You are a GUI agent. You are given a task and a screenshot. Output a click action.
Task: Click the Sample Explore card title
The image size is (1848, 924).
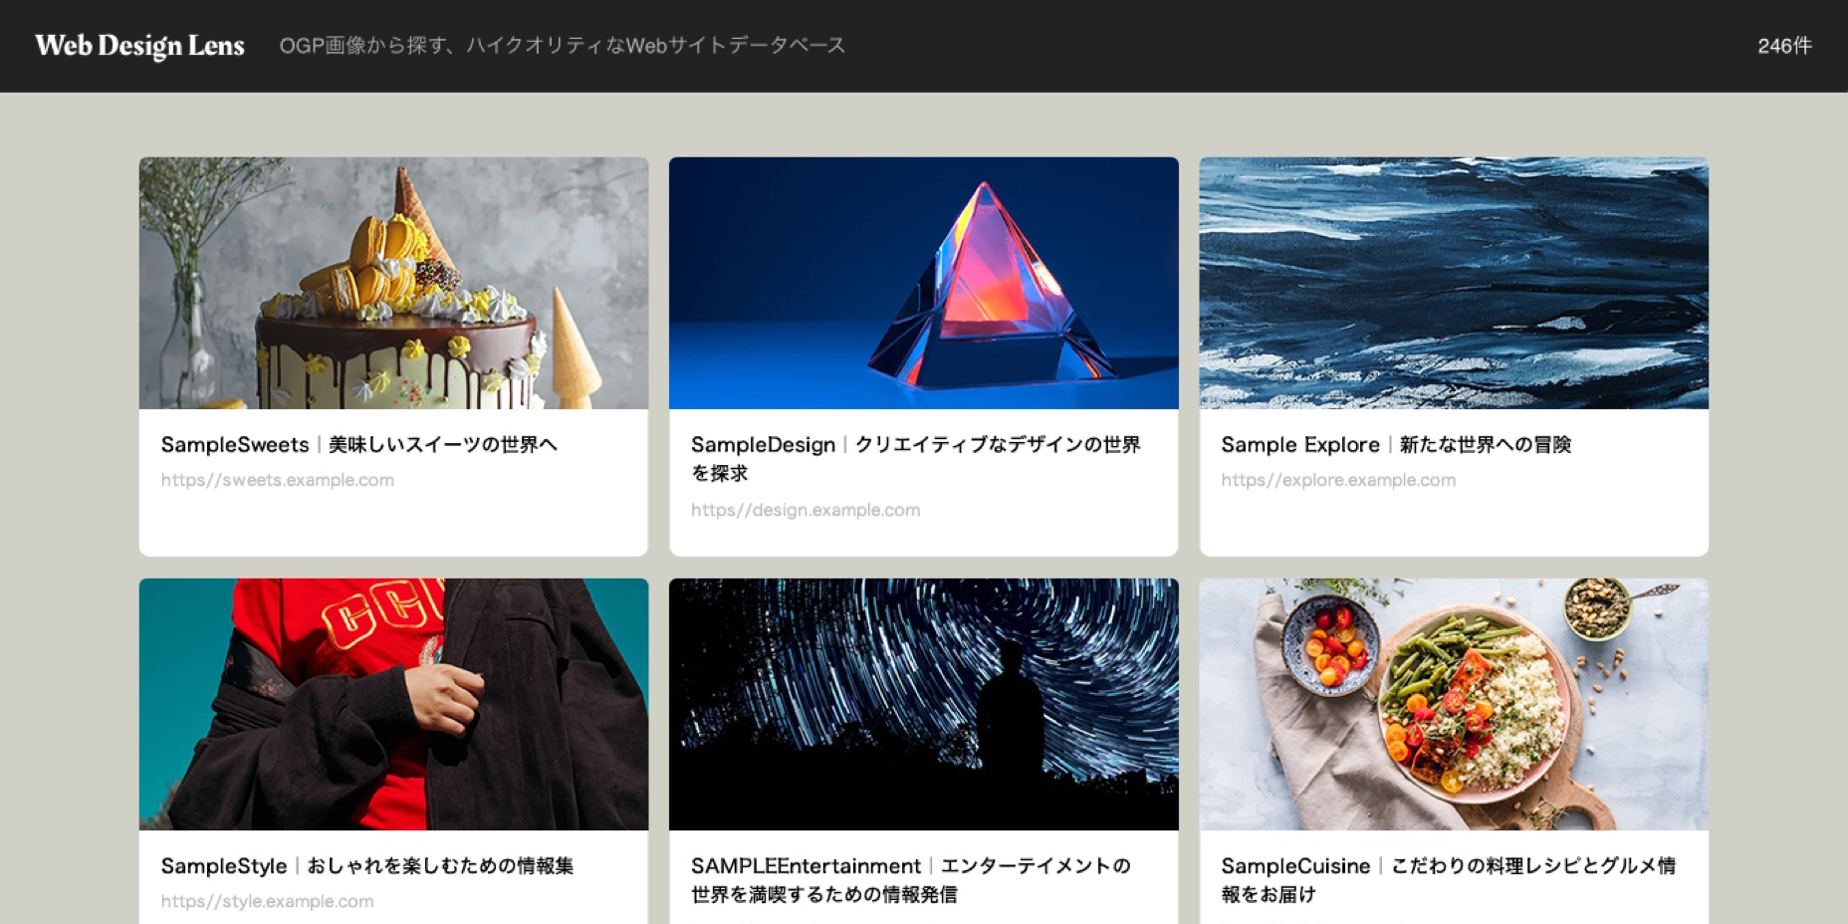[1396, 445]
